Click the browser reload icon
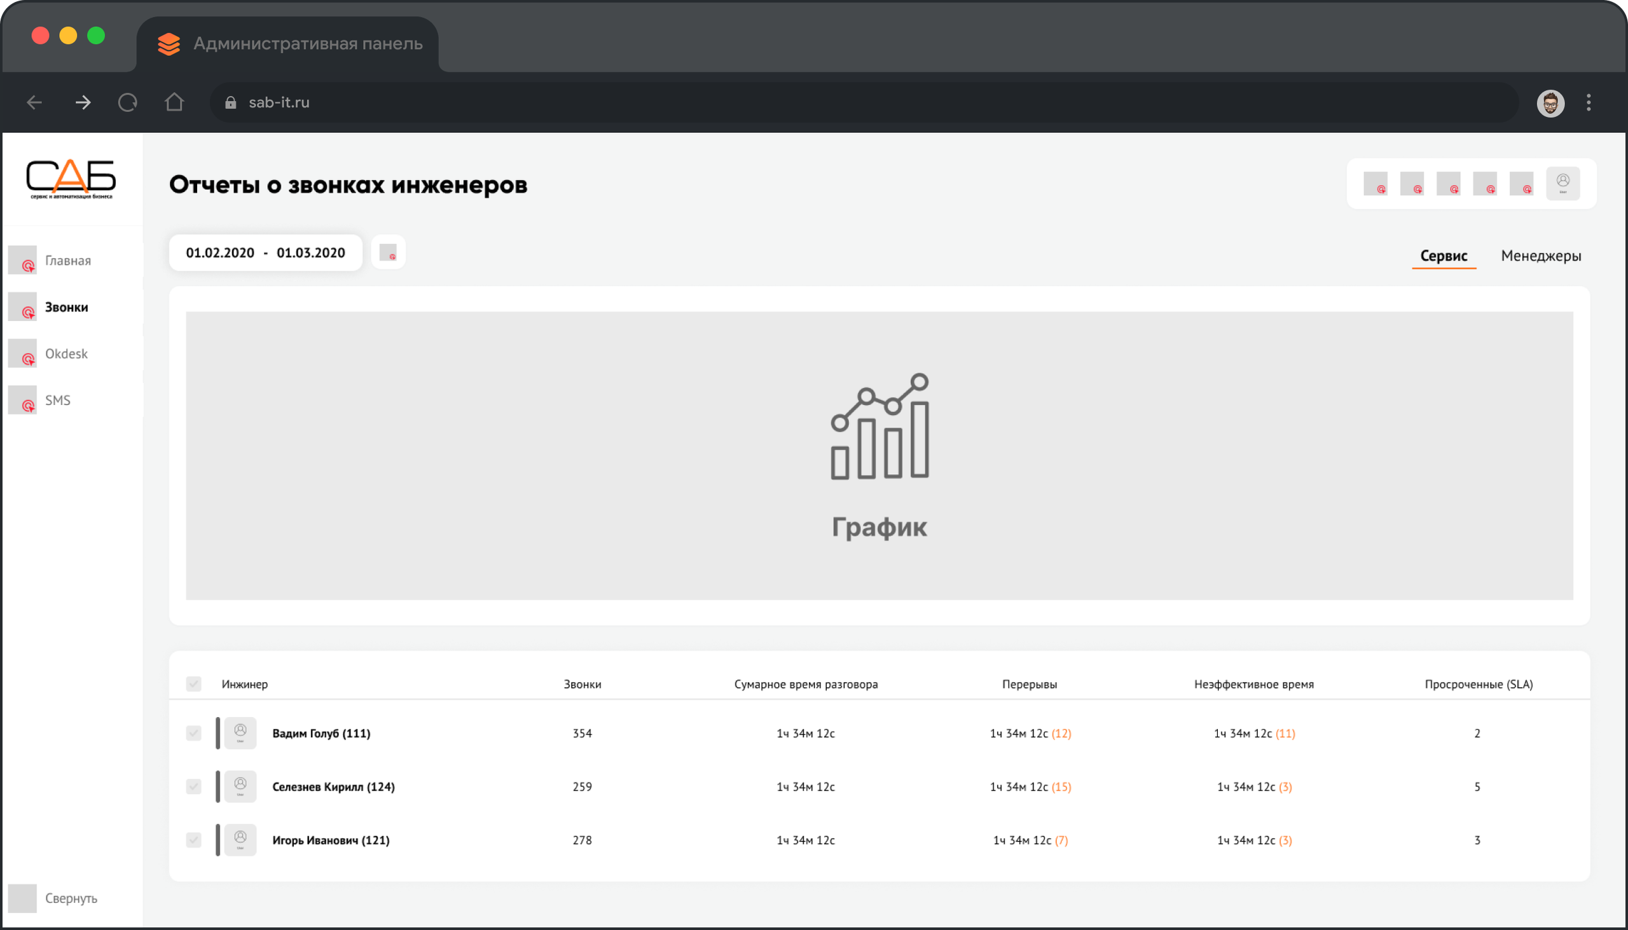Viewport: 1628px width, 930px height. point(128,102)
